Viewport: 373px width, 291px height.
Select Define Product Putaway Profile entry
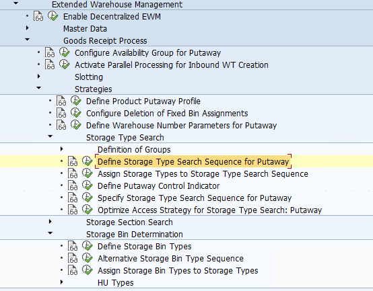[143, 101]
